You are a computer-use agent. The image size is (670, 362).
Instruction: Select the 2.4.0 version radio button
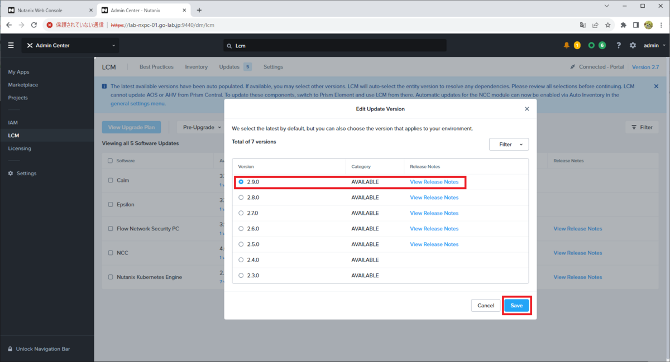[241, 260]
